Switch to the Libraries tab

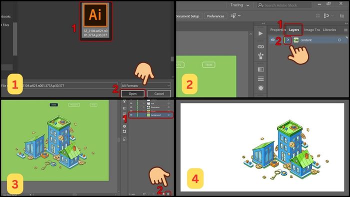click(329, 29)
